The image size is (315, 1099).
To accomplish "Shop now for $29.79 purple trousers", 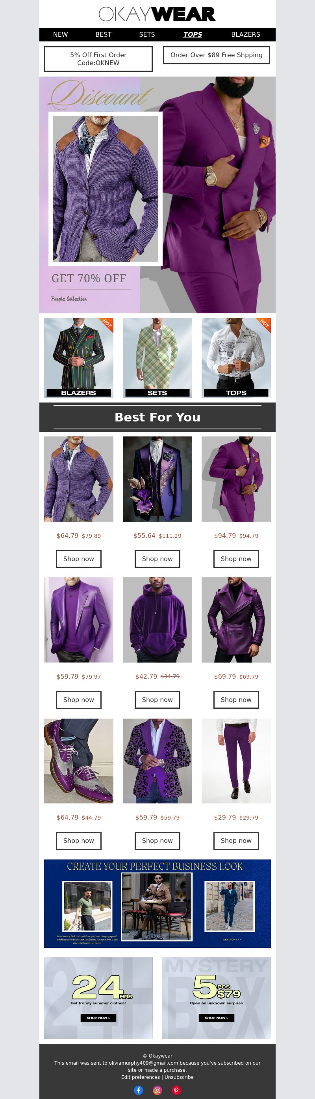I will pos(236,841).
